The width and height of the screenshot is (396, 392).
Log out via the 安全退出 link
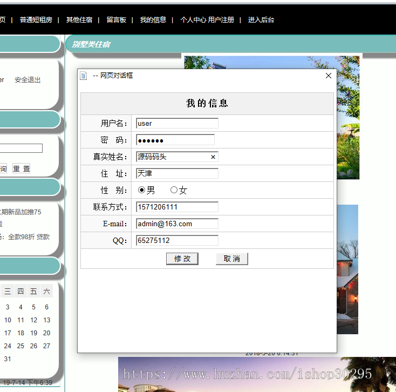(x=28, y=80)
